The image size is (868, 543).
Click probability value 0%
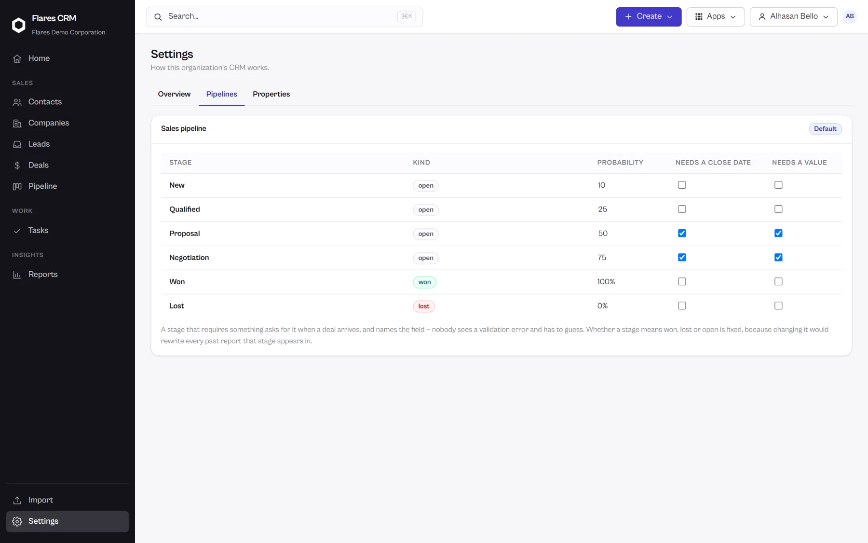602,306
